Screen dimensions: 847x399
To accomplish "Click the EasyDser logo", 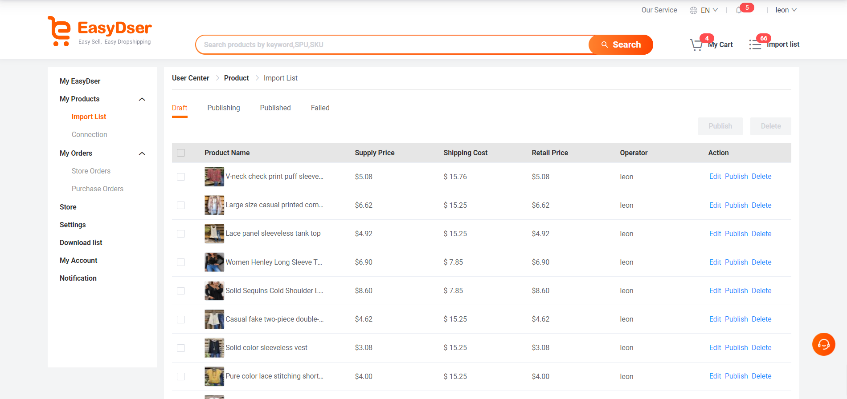I will (x=100, y=31).
